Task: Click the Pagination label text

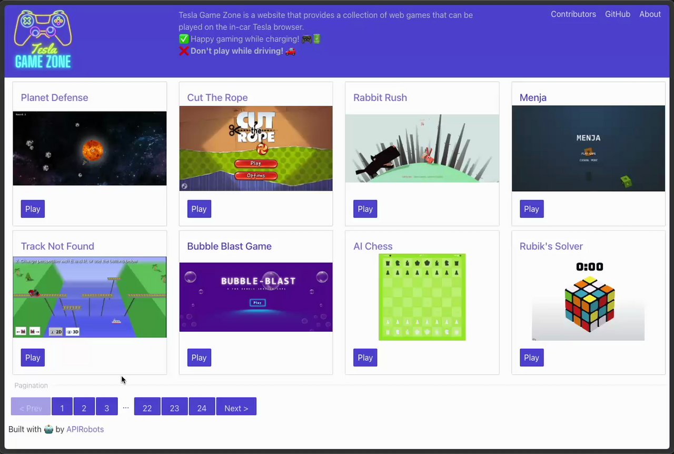Action: point(31,386)
